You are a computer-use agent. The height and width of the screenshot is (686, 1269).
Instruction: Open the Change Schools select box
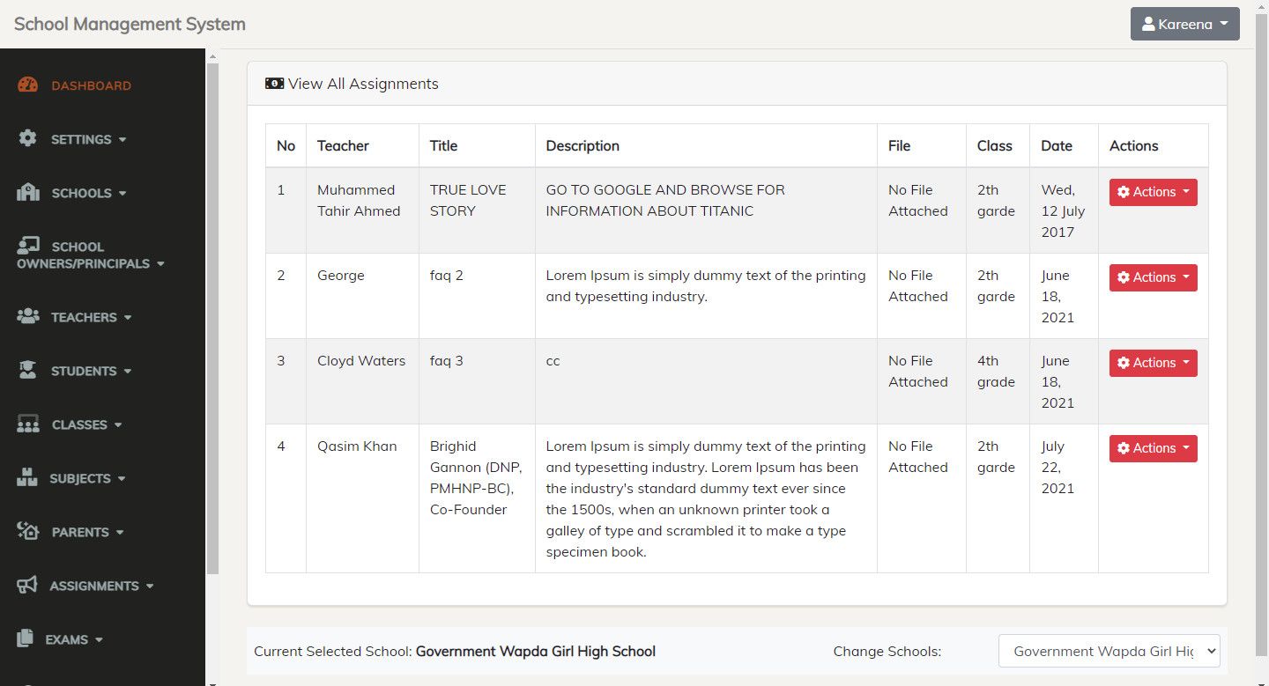[1109, 651]
